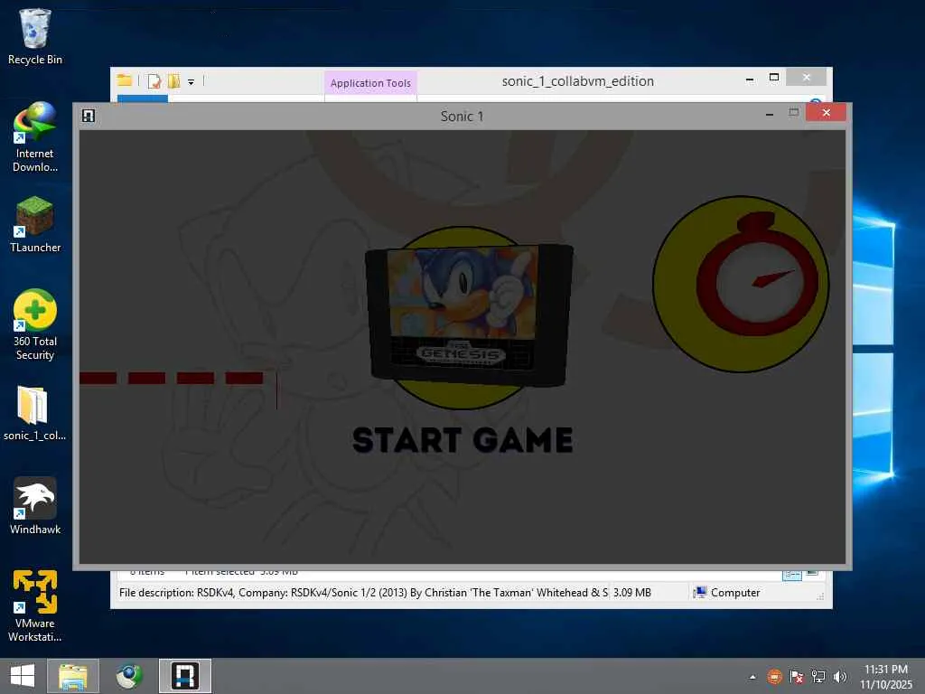Open the Recycle Bin desktop icon
925x694 pixels.
[x=35, y=37]
